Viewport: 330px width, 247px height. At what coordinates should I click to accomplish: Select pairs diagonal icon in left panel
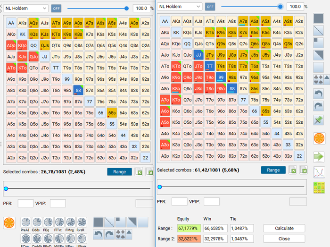coord(109,222)
